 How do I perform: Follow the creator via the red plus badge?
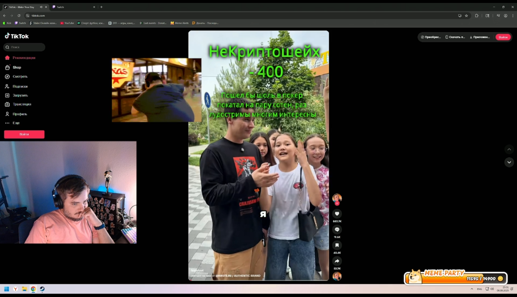(337, 203)
